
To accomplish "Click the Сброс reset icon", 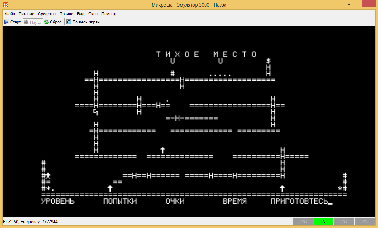I will click(x=46, y=22).
